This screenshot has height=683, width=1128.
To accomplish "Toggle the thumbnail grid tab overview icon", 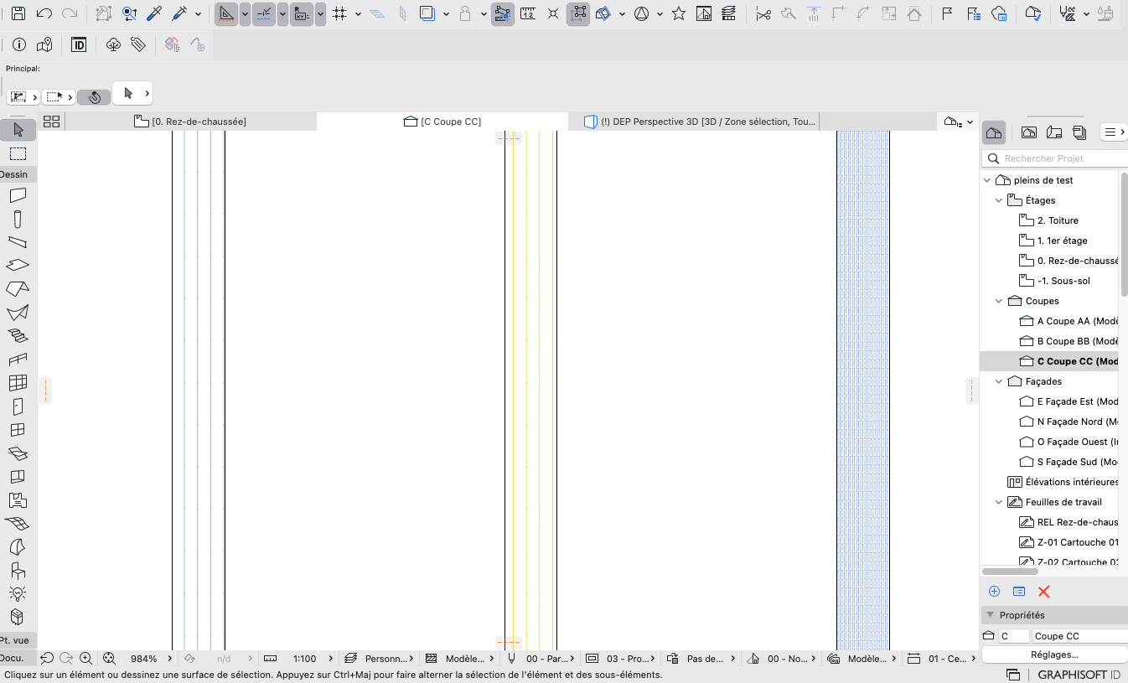I will 51,122.
